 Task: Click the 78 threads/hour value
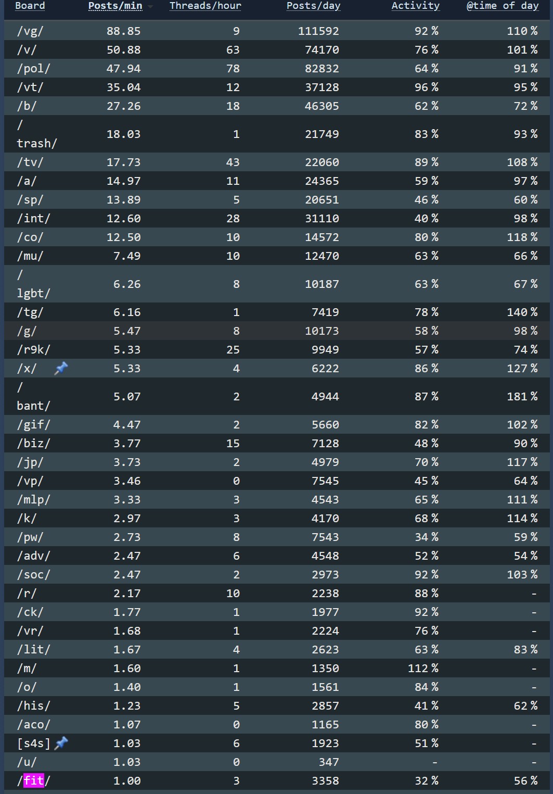[x=233, y=69]
